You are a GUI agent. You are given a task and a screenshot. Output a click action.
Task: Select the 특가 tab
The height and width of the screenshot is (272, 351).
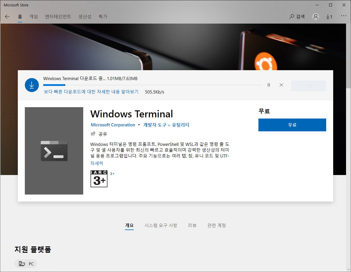[x=103, y=17]
